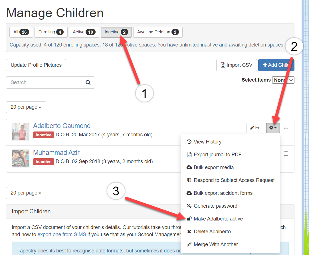Click the Subject Access Request shield icon
The image size is (309, 255).
point(189,180)
